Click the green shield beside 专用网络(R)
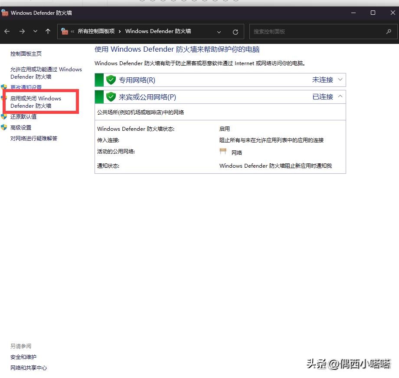The image size is (399, 378). (x=111, y=80)
